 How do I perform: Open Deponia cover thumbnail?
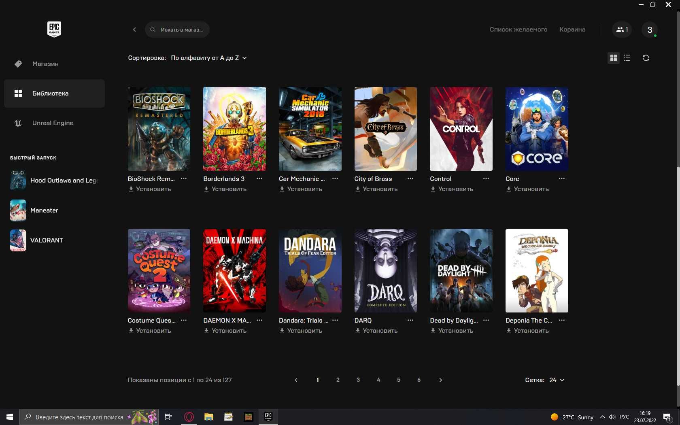pyautogui.click(x=537, y=271)
